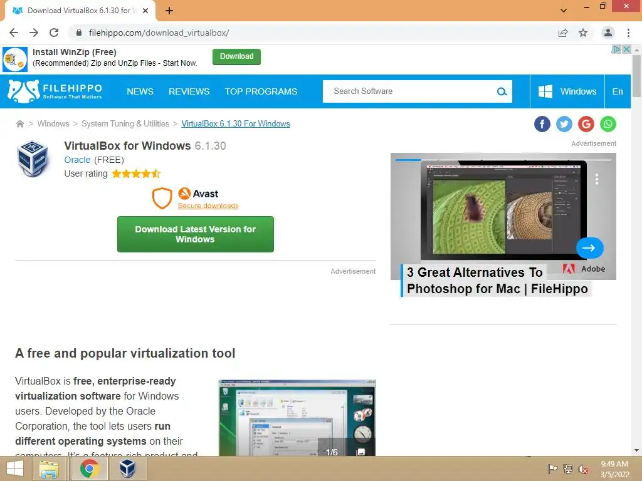Click the home breadcrumb icon
This screenshot has width=642, height=481.
(x=19, y=124)
